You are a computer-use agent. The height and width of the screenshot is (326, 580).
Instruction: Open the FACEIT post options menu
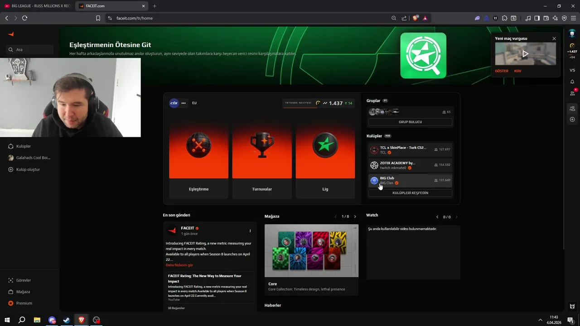(x=250, y=231)
